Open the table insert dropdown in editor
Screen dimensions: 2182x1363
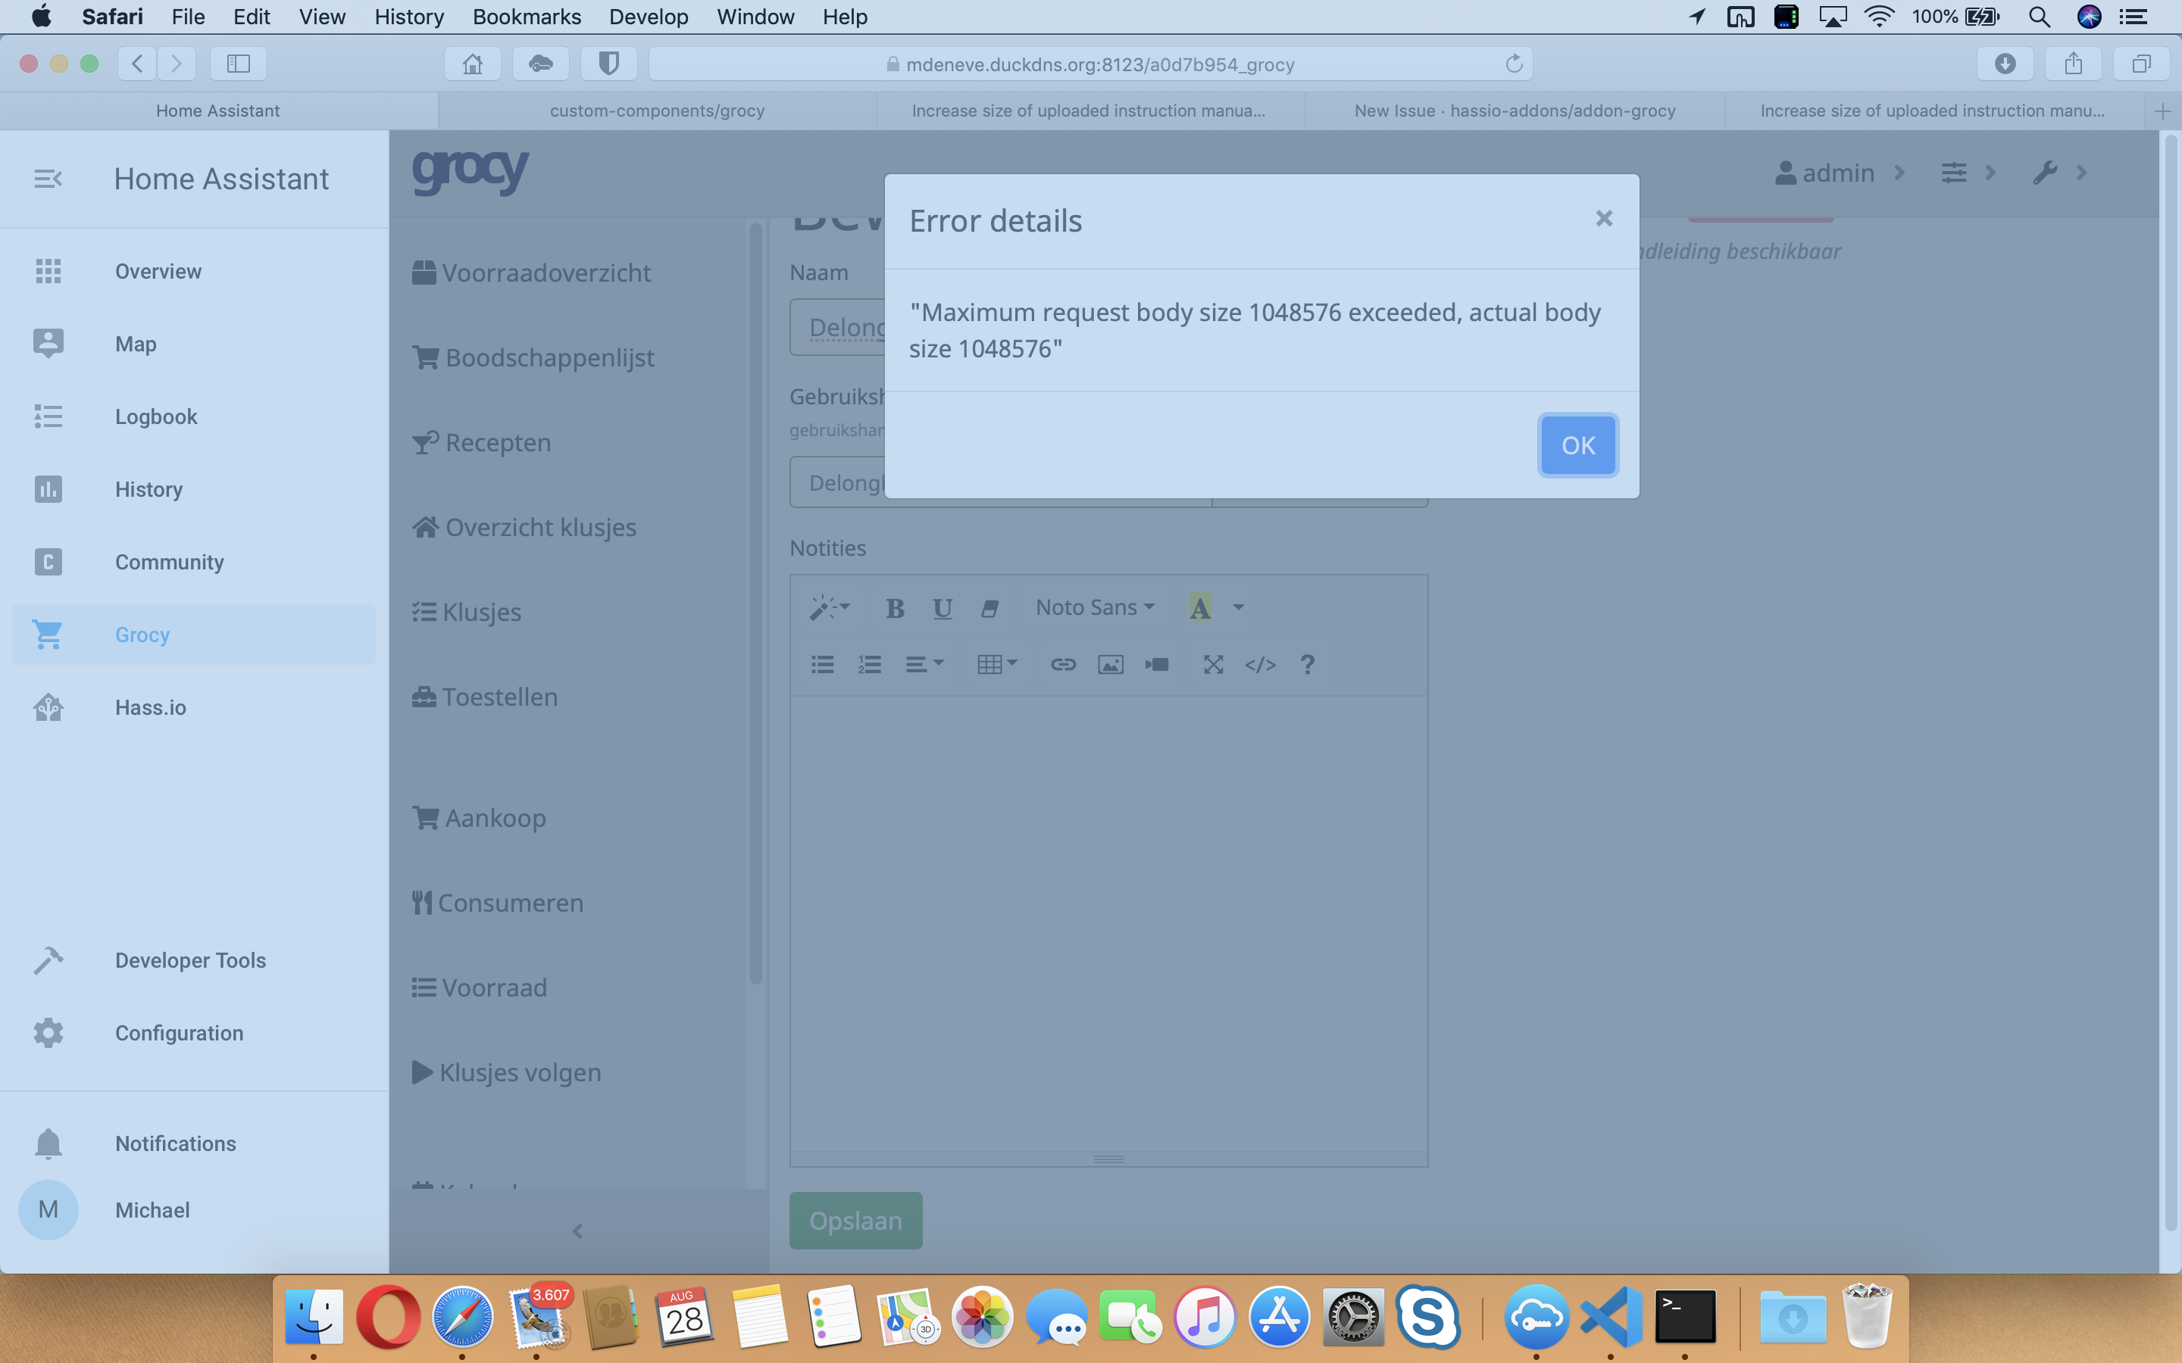tap(996, 664)
